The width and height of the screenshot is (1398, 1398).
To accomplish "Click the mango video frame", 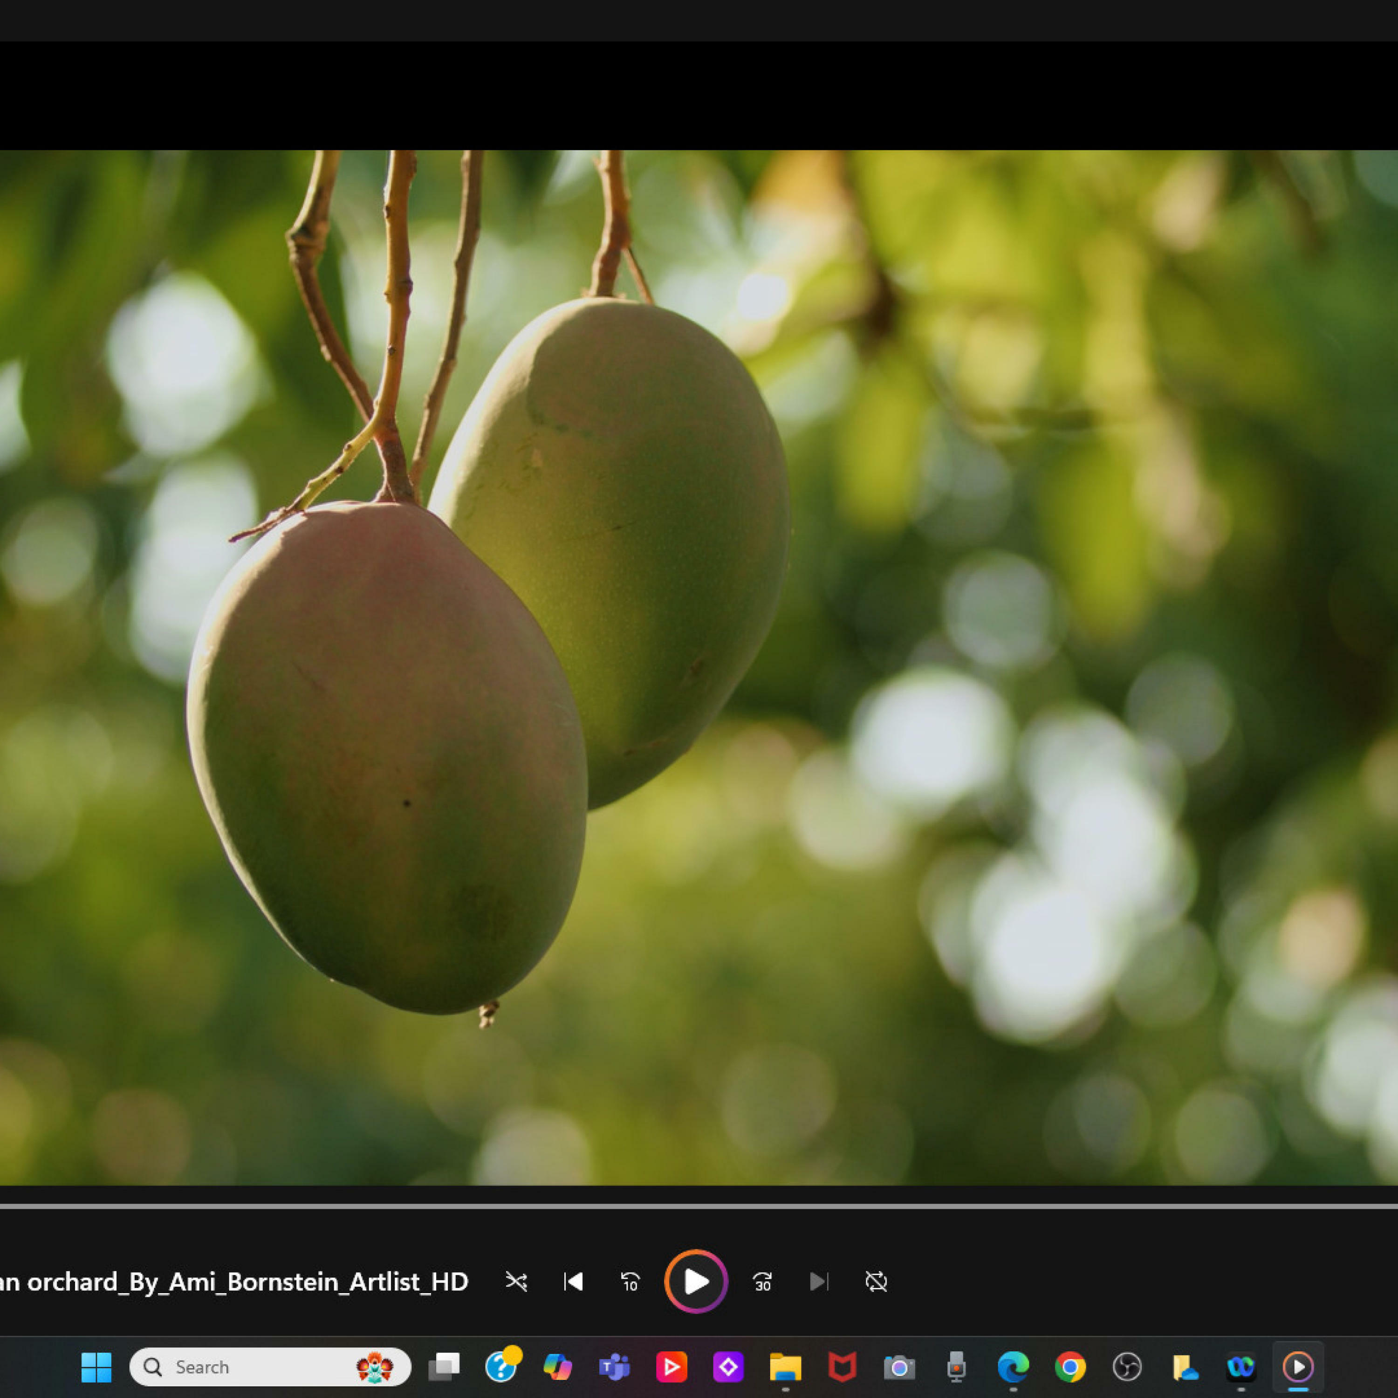I will (x=699, y=666).
